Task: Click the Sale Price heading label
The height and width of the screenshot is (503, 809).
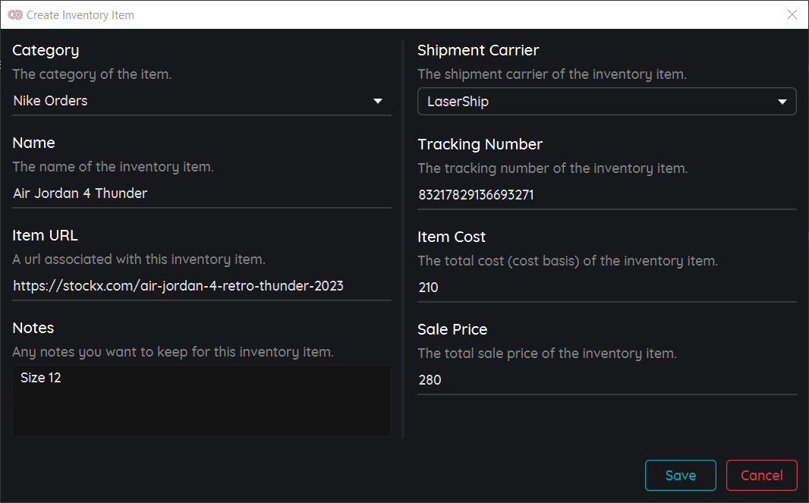Action: [x=452, y=329]
